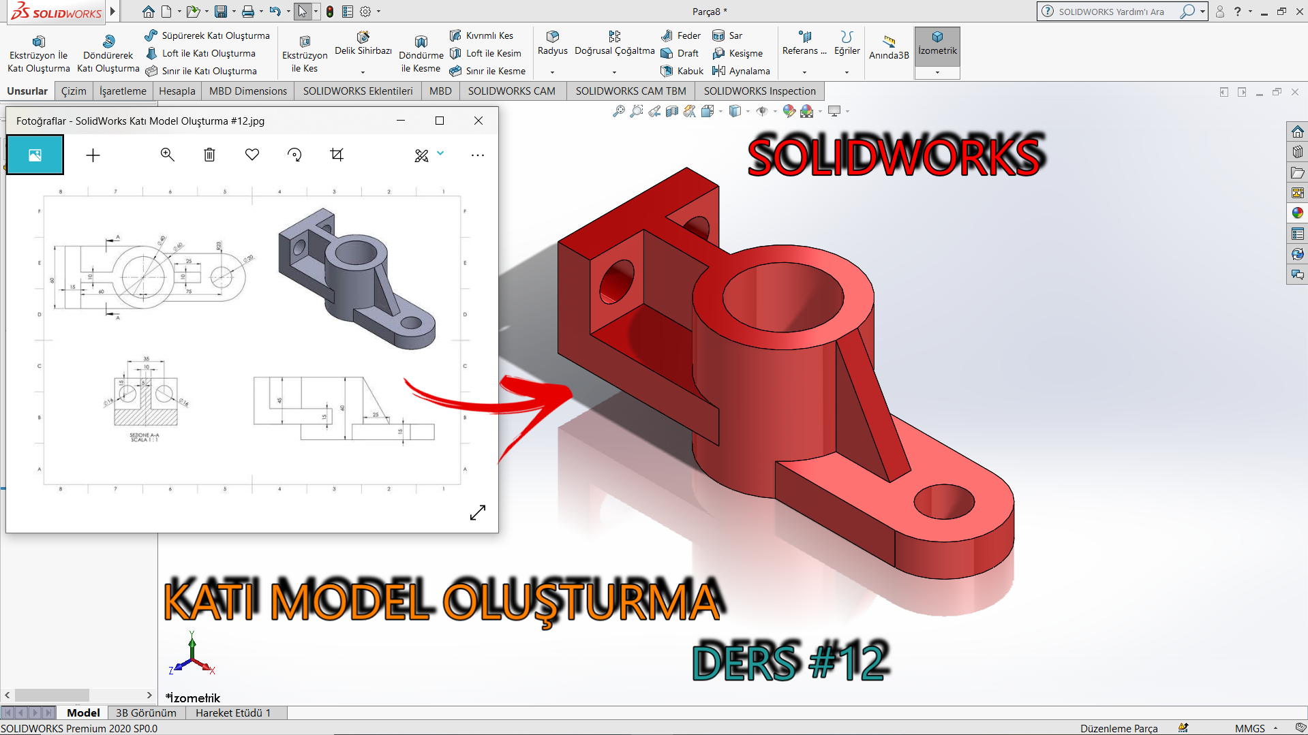This screenshot has width=1308, height=735.
Task: Click Zoom to Fit in view toolbar
Action: [618, 111]
